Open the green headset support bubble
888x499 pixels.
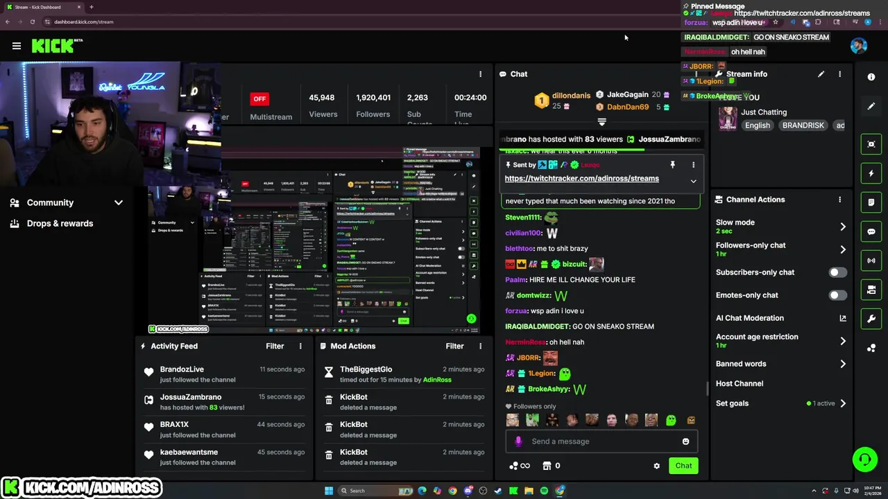[x=864, y=459]
